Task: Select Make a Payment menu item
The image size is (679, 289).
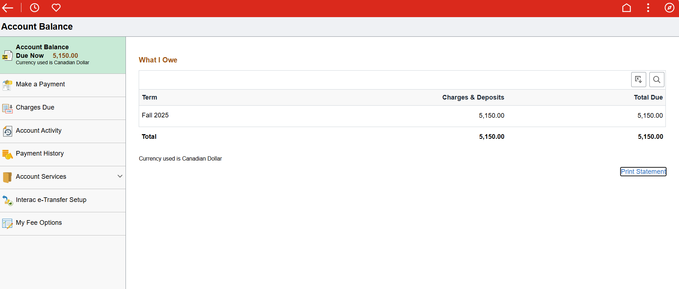Action: point(40,84)
